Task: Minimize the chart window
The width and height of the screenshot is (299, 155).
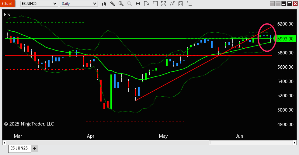Action: click(284, 4)
